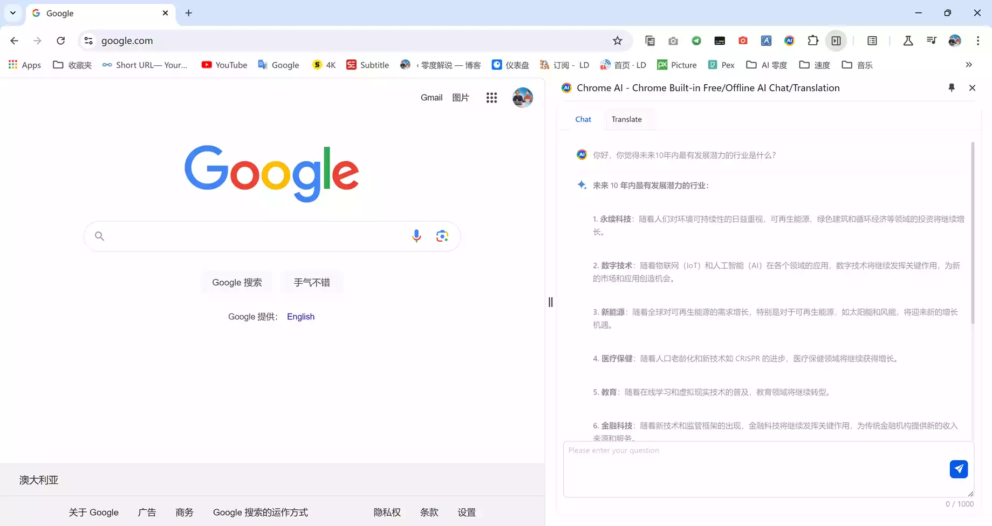Switch Google language to English
Viewport: 992px width, 526px height.
coord(300,317)
